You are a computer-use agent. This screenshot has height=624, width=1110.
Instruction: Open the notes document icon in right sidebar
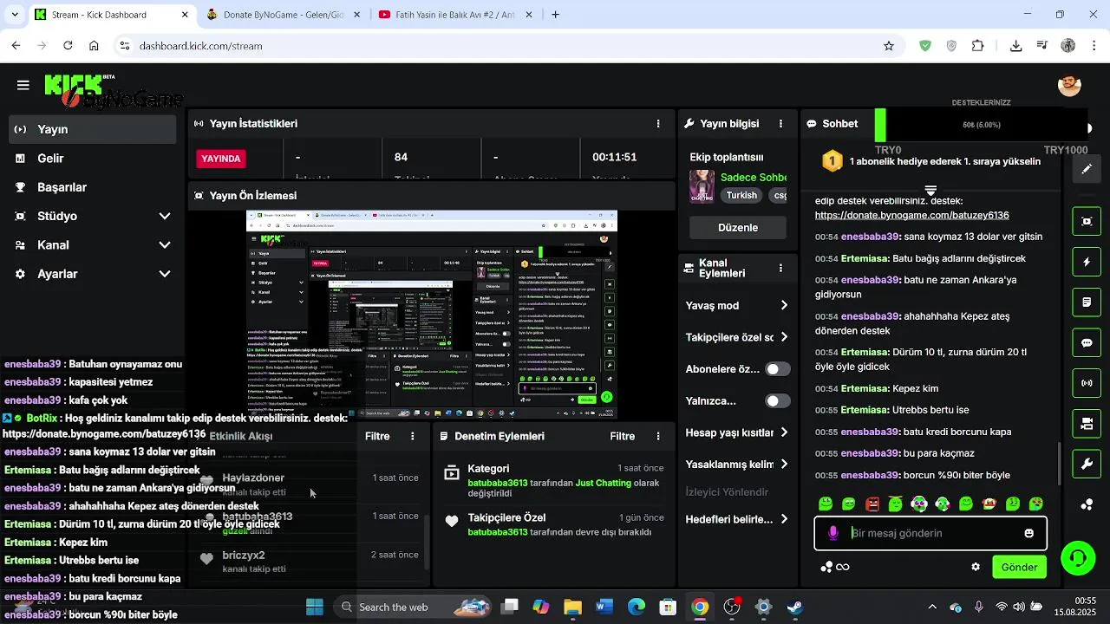click(1087, 302)
